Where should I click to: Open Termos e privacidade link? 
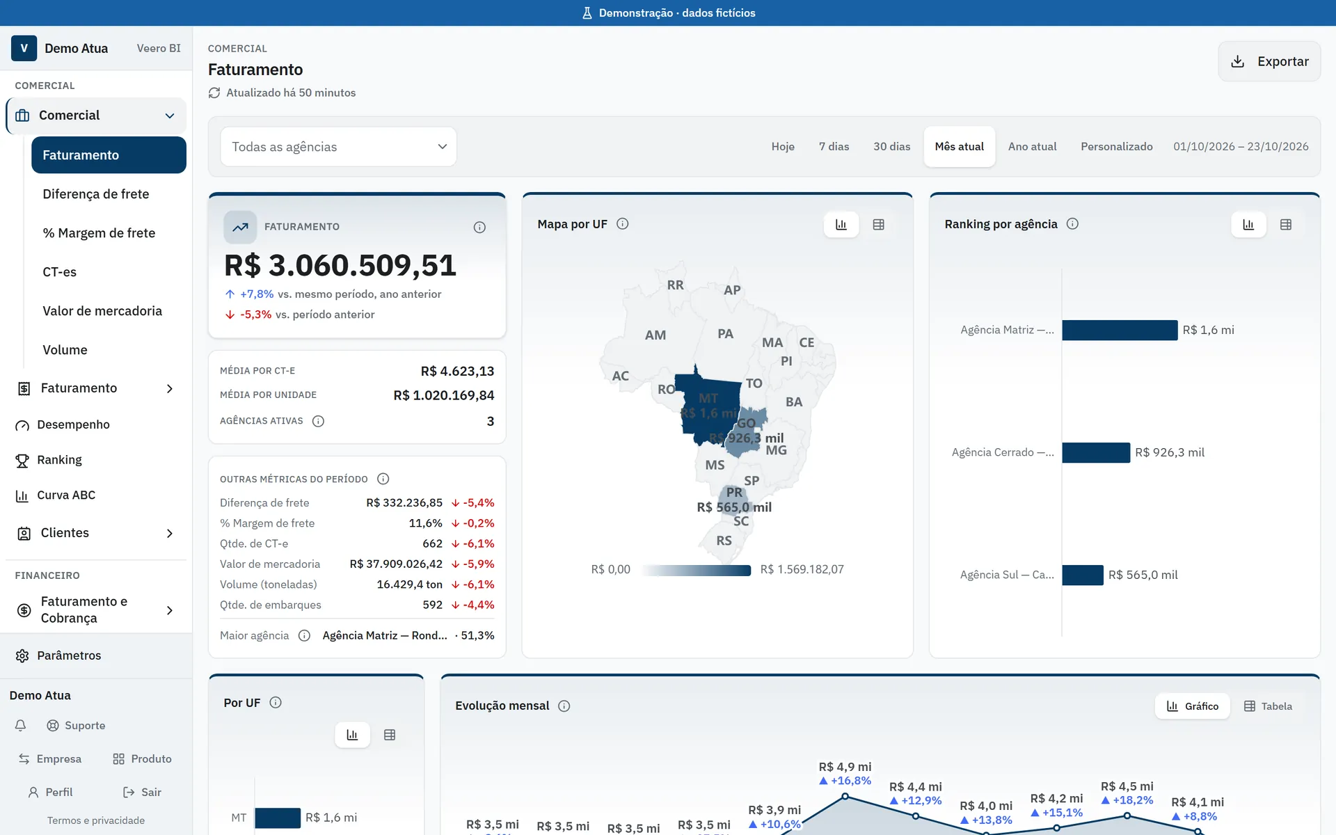coord(96,820)
